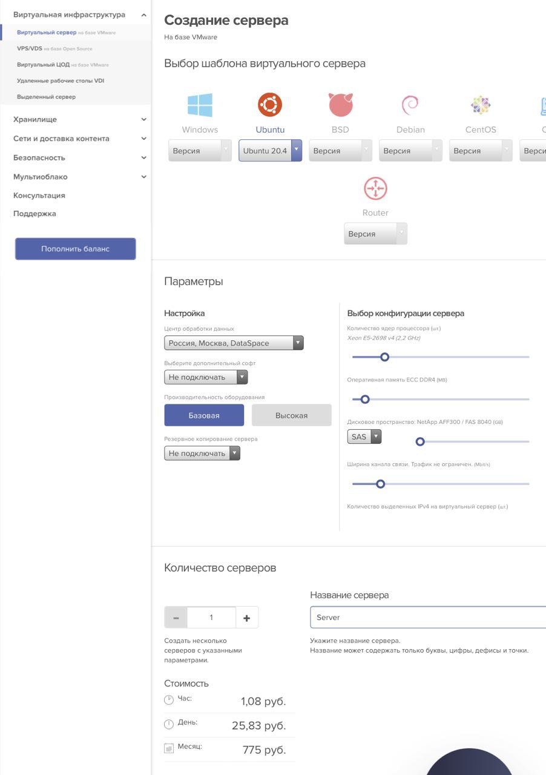Click the clock icon beside Час

[169, 700]
